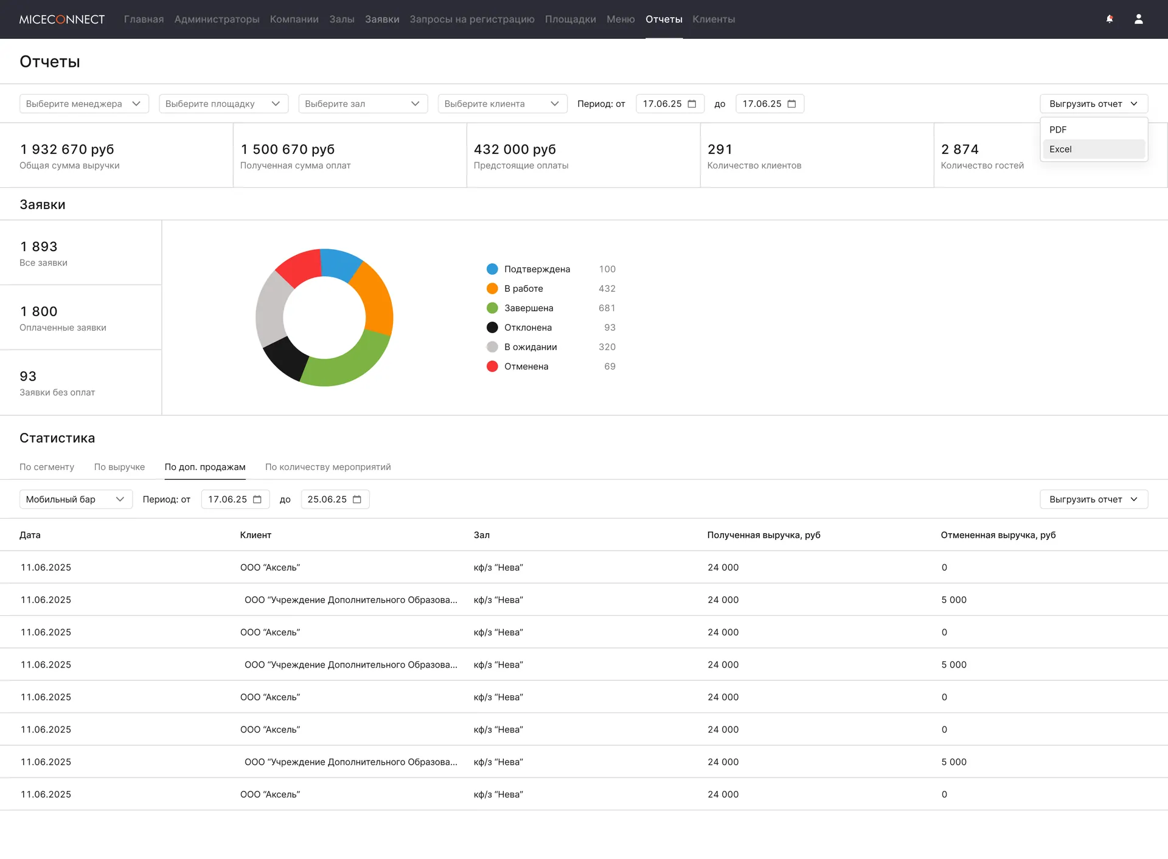Open the Оплаченные заявки 1 800 card
Viewport: 1168px width, 859px height.
pos(81,317)
